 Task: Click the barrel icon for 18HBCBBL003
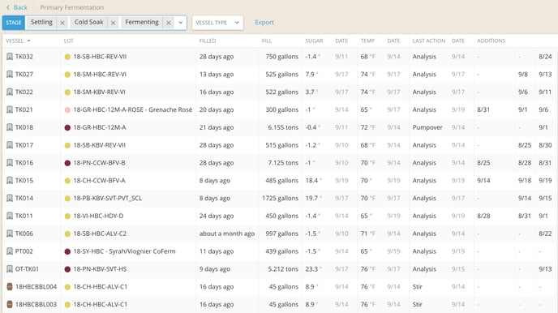(x=10, y=304)
